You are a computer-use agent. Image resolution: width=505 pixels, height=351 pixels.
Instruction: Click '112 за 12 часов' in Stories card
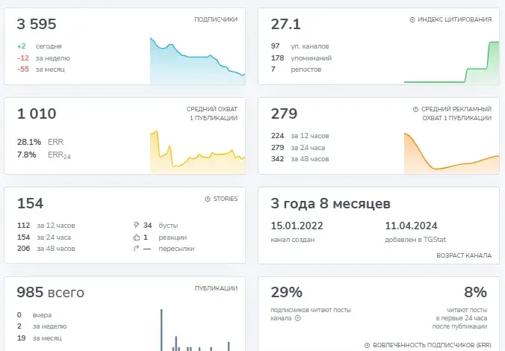(46, 226)
